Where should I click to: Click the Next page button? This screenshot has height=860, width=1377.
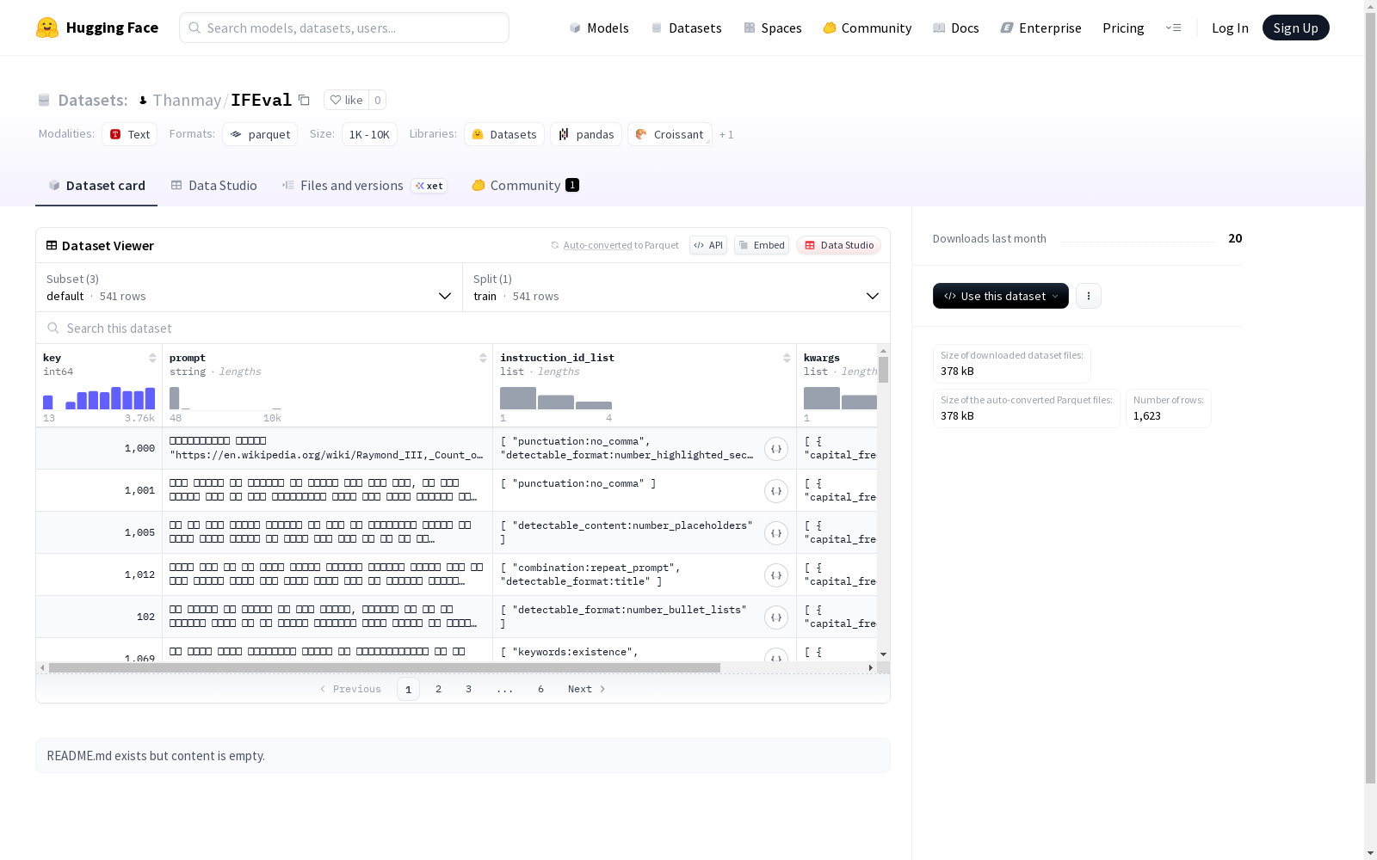point(587,689)
